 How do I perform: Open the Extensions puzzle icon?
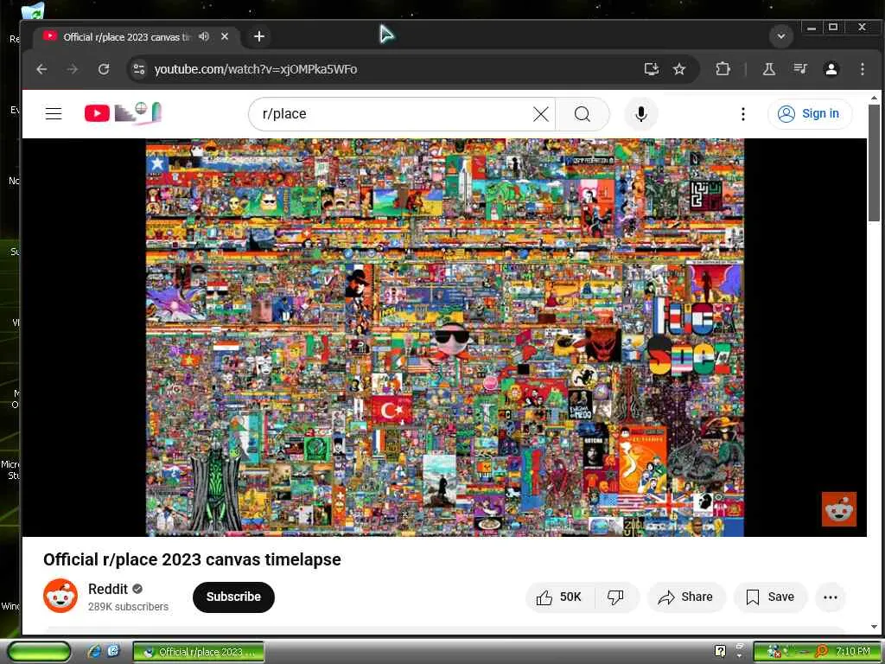[x=723, y=69]
